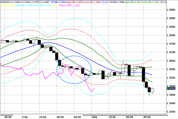Click the 1.3950 price axis label

point(171,10)
